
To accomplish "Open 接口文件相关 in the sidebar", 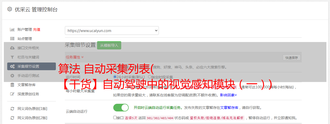I will click(28, 48).
